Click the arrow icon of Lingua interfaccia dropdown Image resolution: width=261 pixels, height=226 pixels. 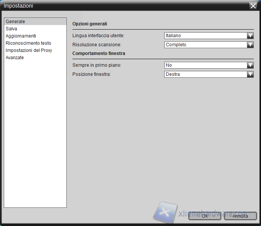click(x=250, y=36)
